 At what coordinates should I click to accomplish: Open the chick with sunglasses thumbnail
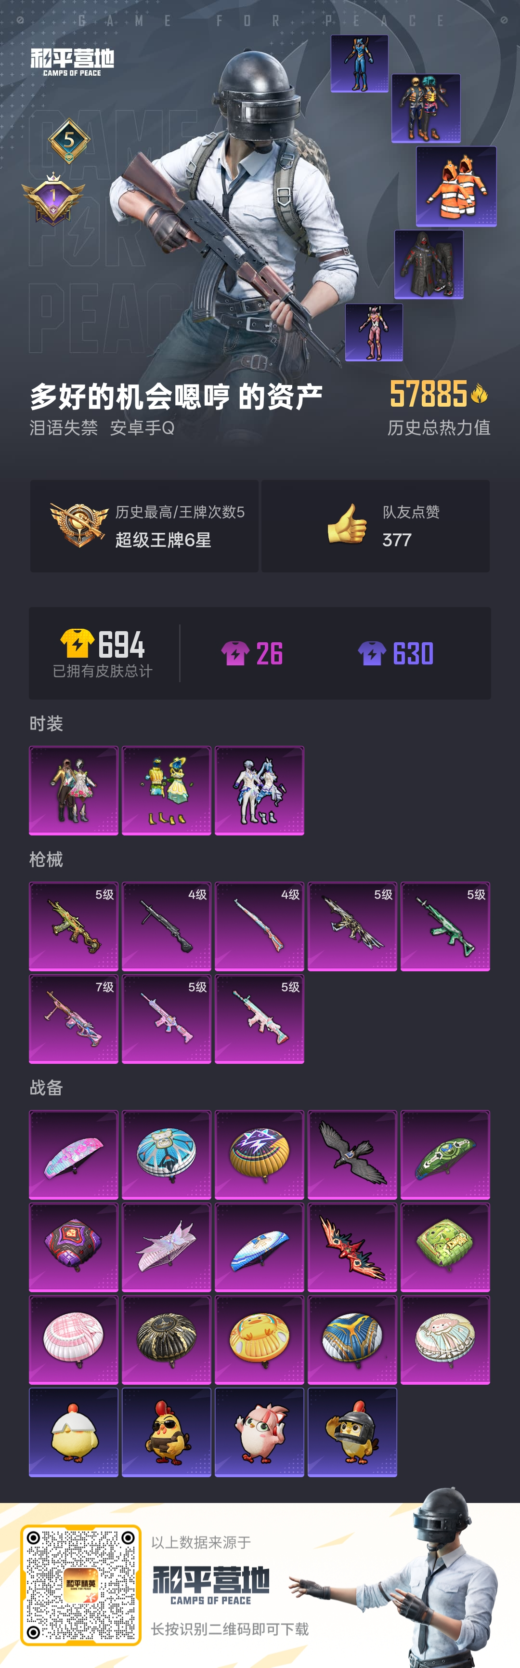click(x=166, y=1433)
